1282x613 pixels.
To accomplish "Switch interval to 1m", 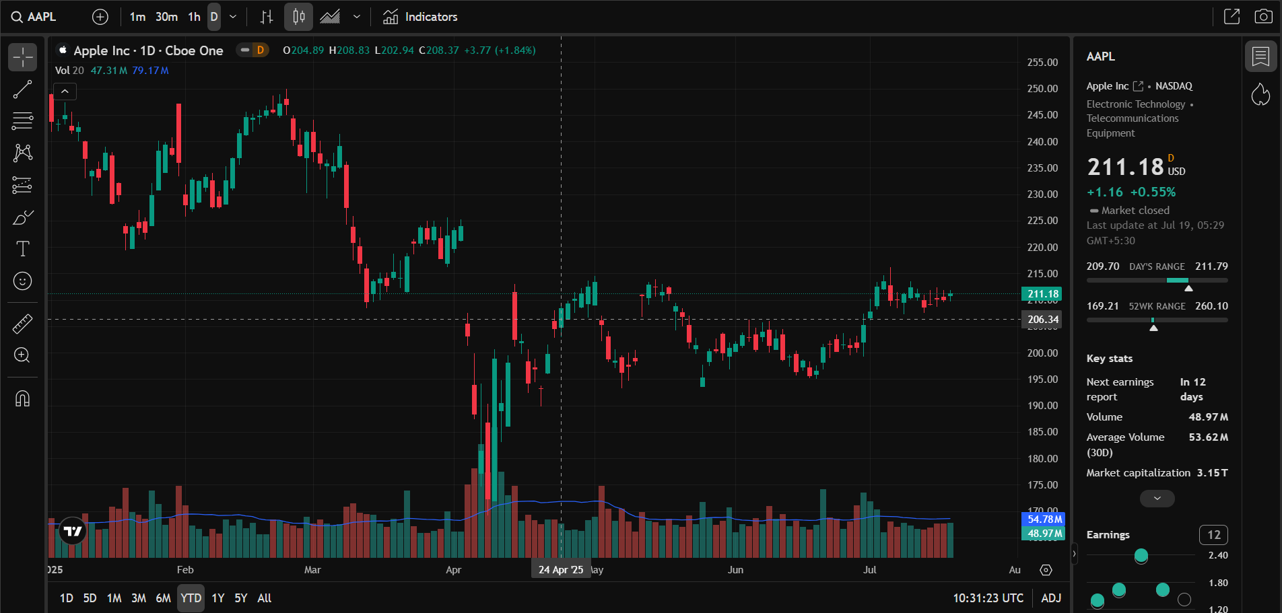I will click(x=137, y=17).
